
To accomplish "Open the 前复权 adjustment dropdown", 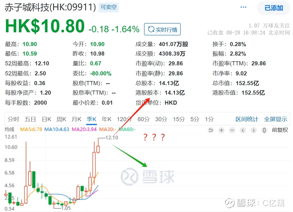I will (x=280, y=130).
